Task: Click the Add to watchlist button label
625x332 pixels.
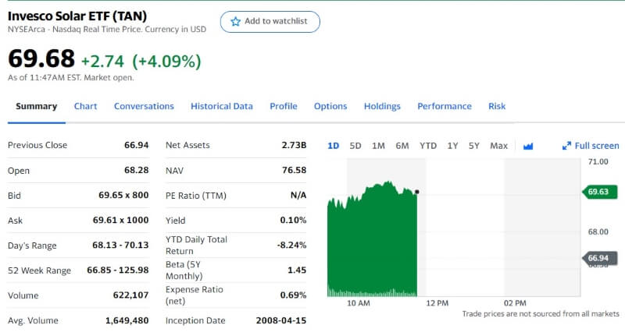Action: (276, 21)
